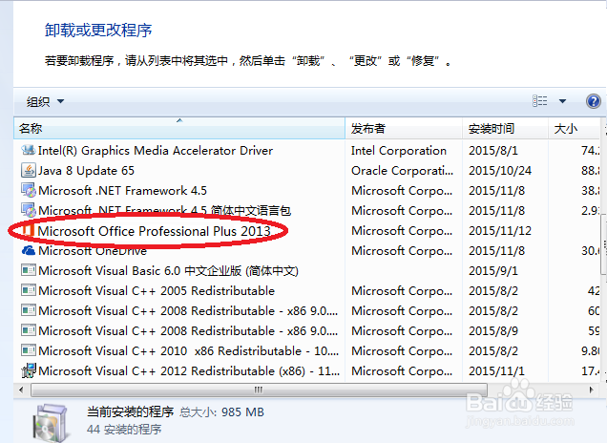
Task: Sort by the 名称 column header
Action: click(179, 128)
